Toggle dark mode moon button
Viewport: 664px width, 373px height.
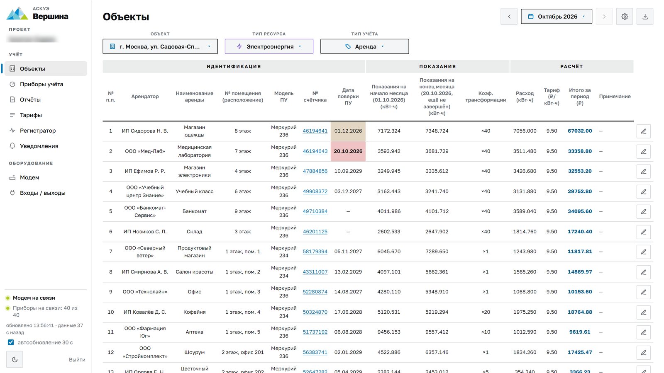(15, 359)
